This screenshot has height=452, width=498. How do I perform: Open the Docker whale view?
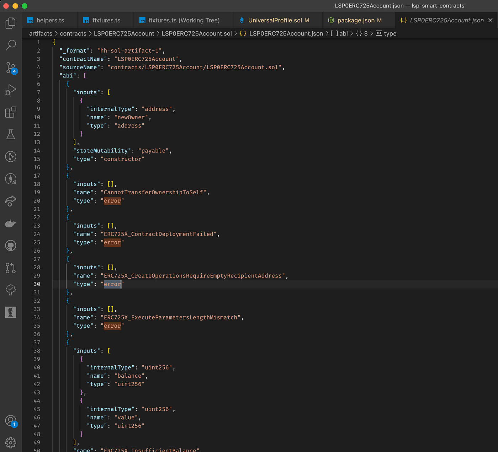[x=11, y=224]
